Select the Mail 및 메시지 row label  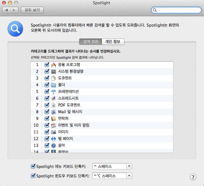click(x=70, y=112)
